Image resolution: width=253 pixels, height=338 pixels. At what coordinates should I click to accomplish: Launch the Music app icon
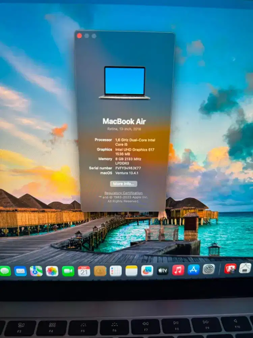[x=178, y=270]
